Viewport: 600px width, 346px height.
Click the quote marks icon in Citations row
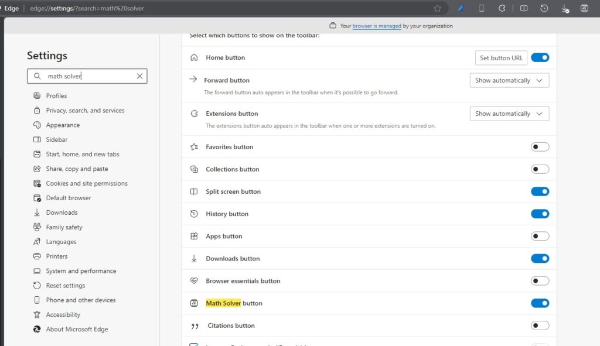[x=195, y=326]
